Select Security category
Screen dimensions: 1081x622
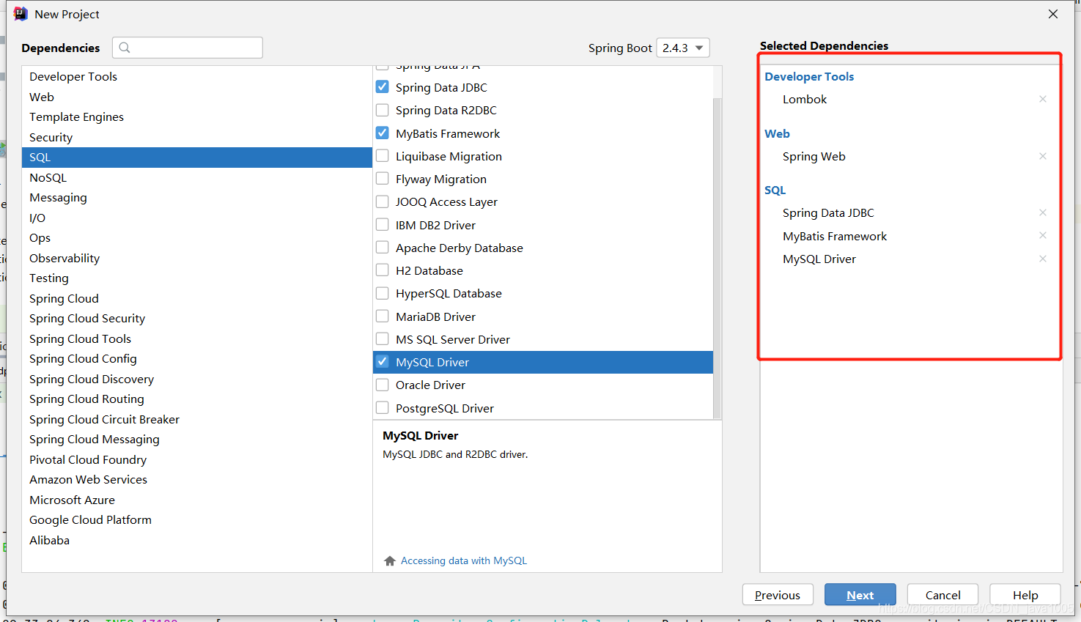point(197,137)
